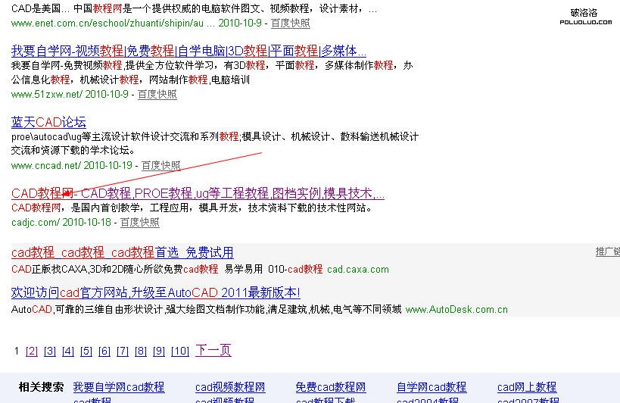This screenshot has width=620, height=403.
Task: View 百度快照 for the enet.com.cn result
Action: coord(290,23)
